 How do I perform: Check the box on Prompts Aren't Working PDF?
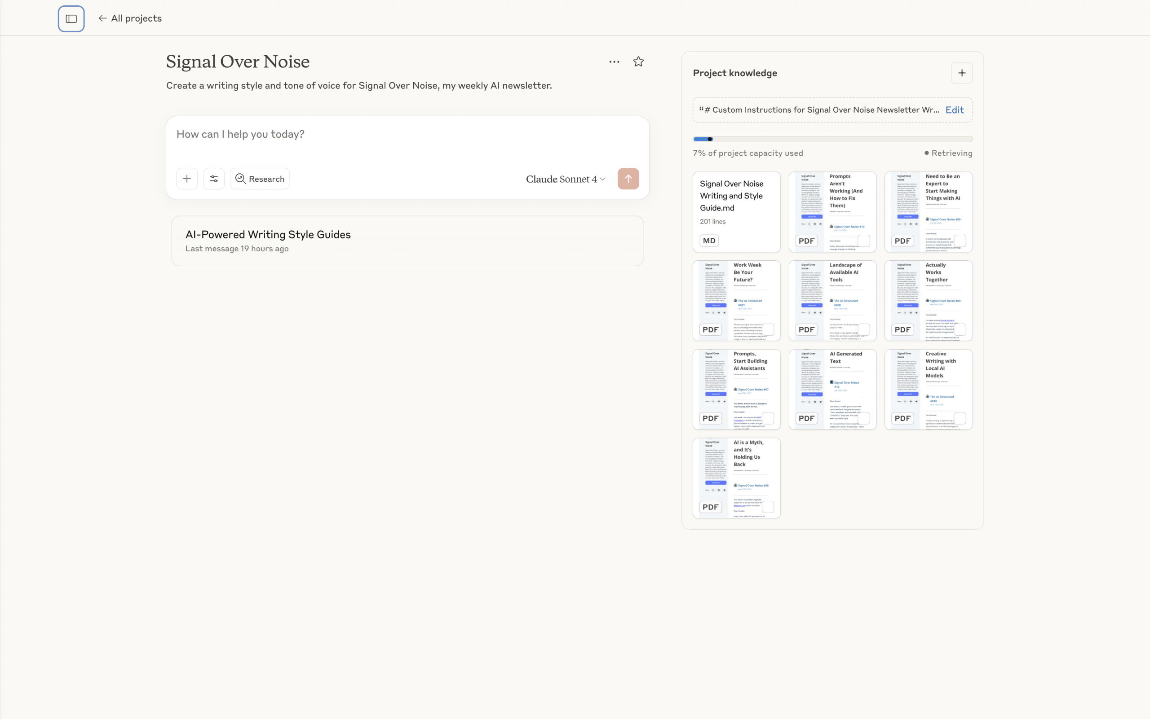(863, 241)
